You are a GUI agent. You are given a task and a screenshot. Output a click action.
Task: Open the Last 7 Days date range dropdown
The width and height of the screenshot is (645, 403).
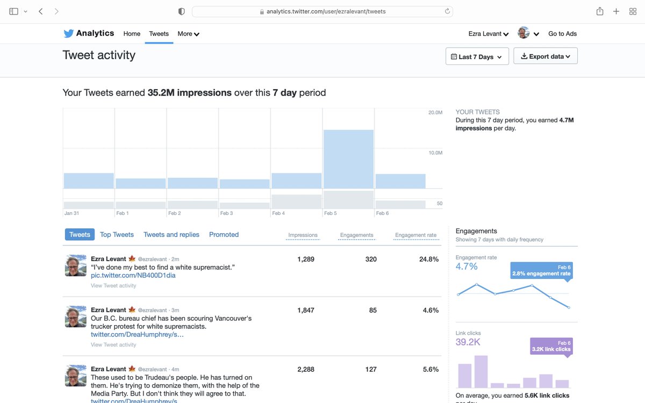coord(477,56)
